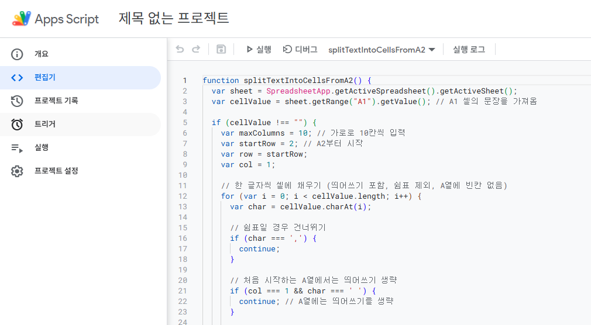
Task: Click the comment 쉼표일 경우 건너뛰기
Action: (x=278, y=228)
